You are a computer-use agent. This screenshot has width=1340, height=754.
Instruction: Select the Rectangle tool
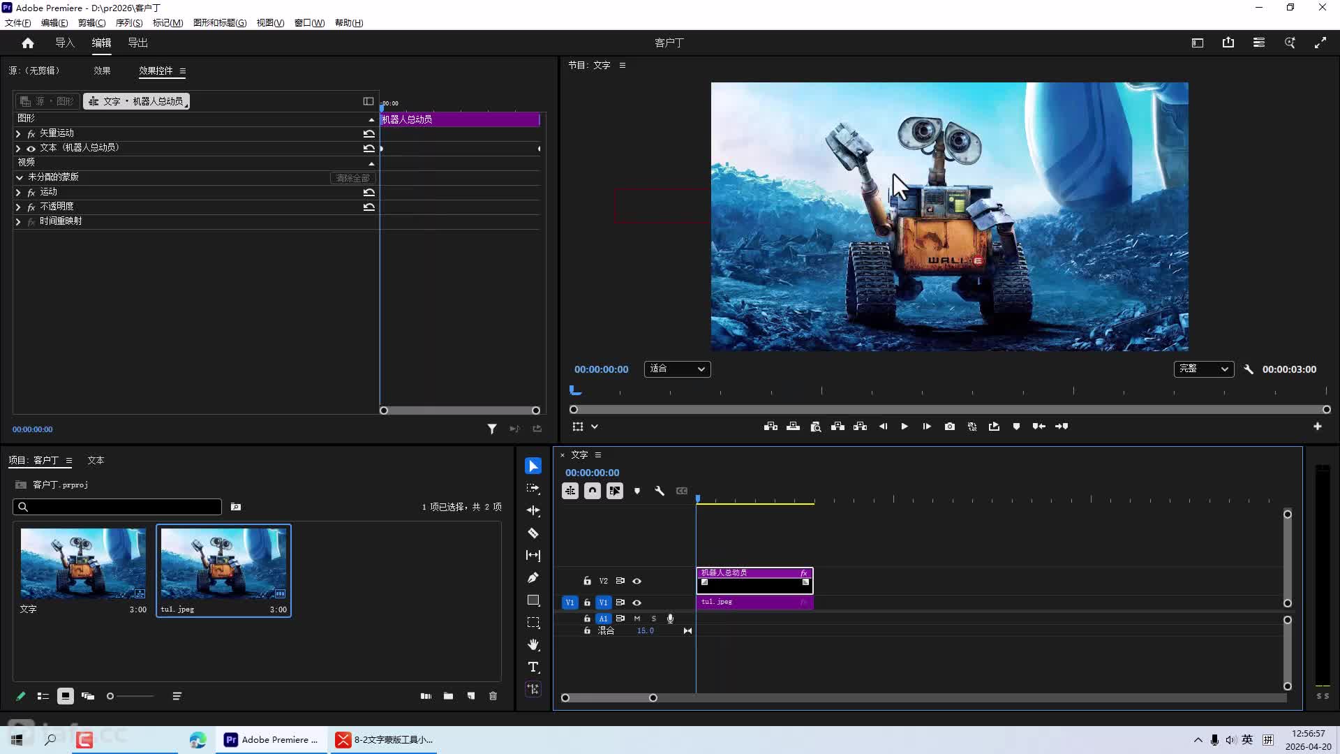click(x=533, y=600)
